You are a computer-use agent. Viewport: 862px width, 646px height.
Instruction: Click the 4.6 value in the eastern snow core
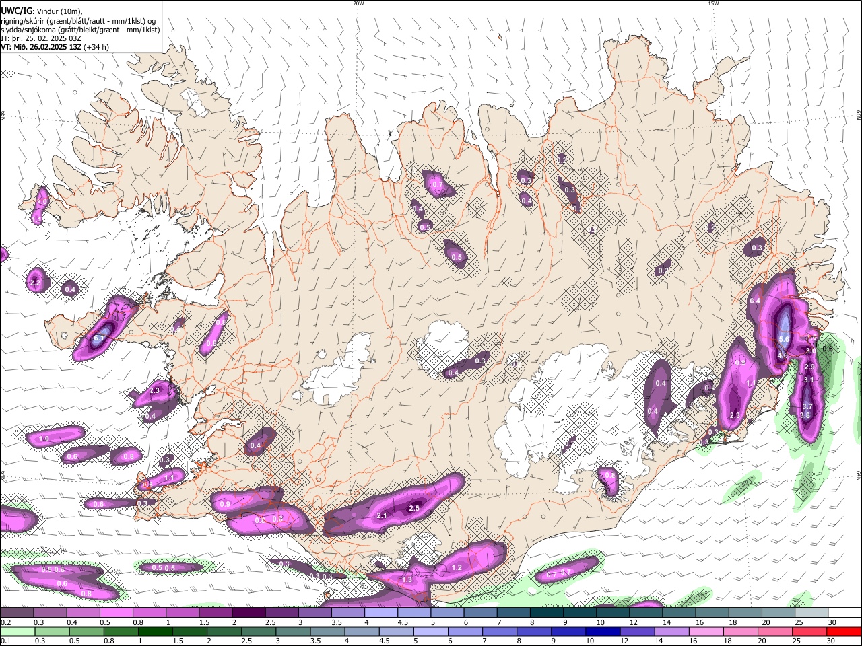(x=783, y=355)
